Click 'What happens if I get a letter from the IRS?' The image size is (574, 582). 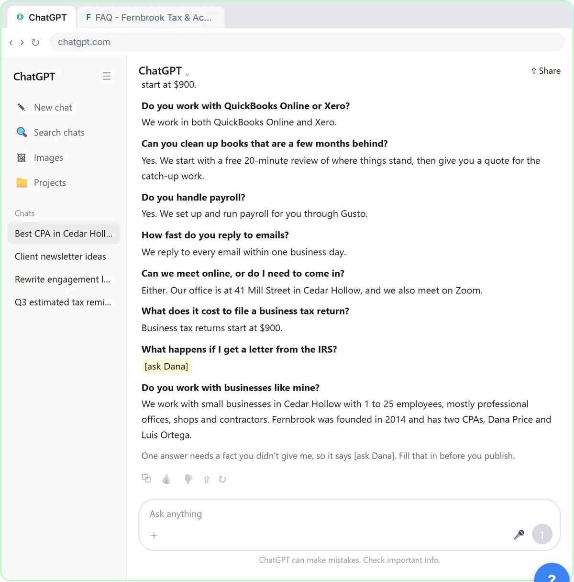tap(239, 349)
